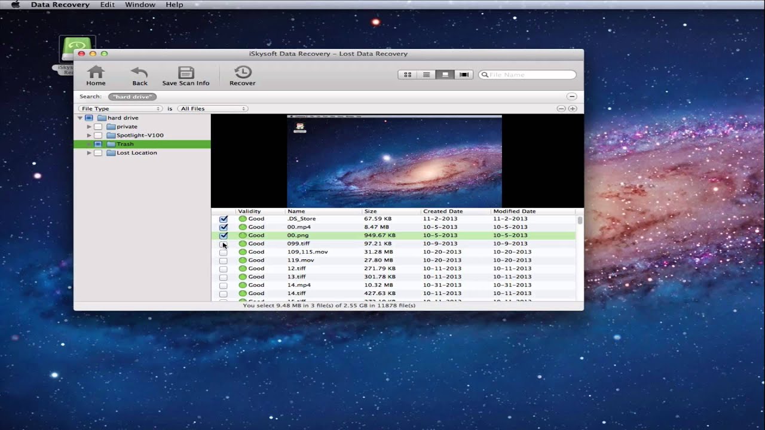Click the green Good icon for 119.mov
765x430 pixels.
(243, 260)
